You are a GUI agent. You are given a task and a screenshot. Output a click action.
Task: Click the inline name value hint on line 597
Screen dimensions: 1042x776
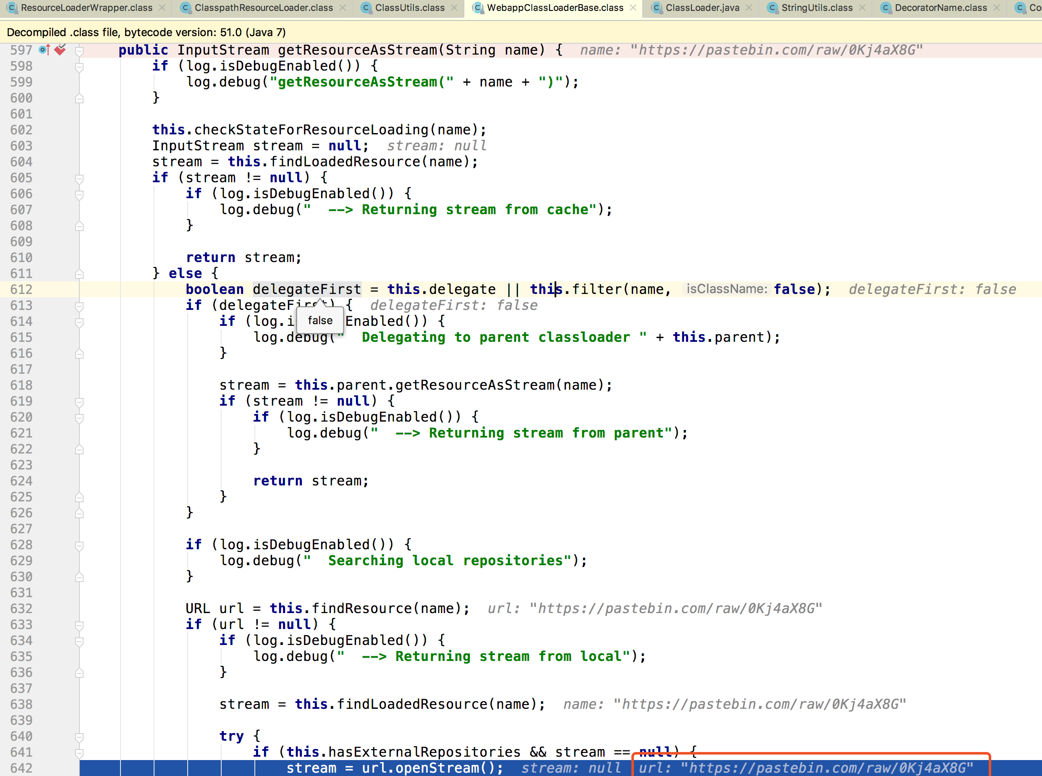(x=751, y=50)
